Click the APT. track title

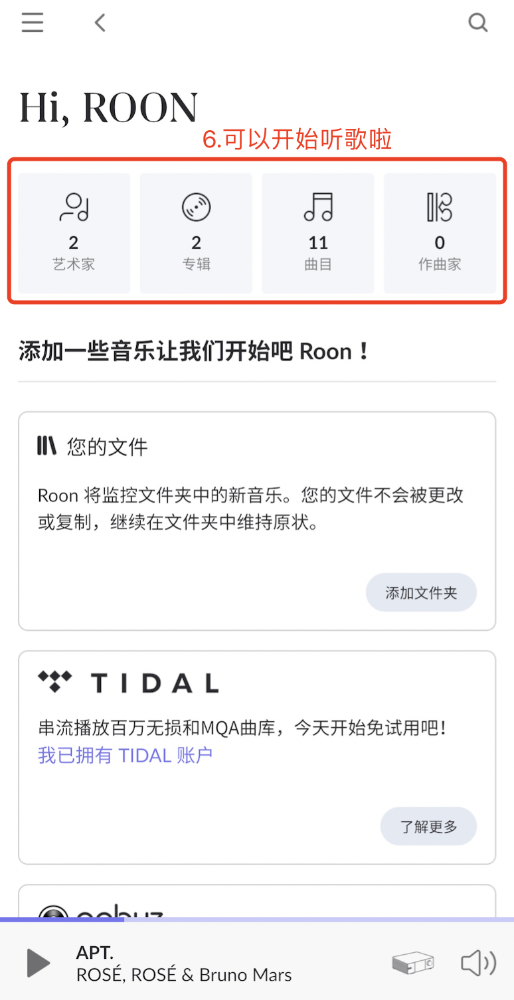(x=95, y=952)
